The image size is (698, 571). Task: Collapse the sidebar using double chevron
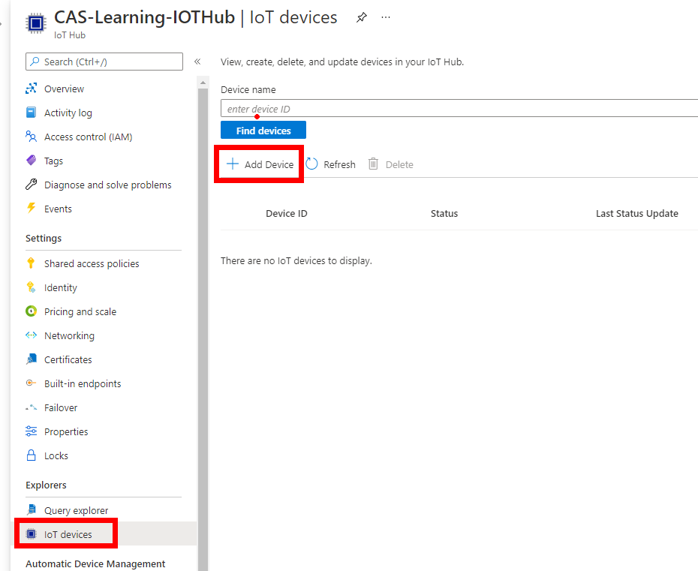click(x=197, y=62)
